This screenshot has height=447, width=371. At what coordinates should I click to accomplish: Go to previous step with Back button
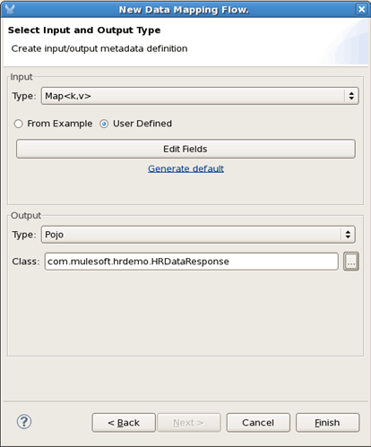coord(124,423)
